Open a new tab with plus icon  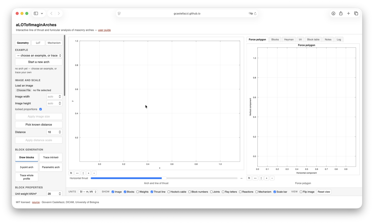coord(348,13)
